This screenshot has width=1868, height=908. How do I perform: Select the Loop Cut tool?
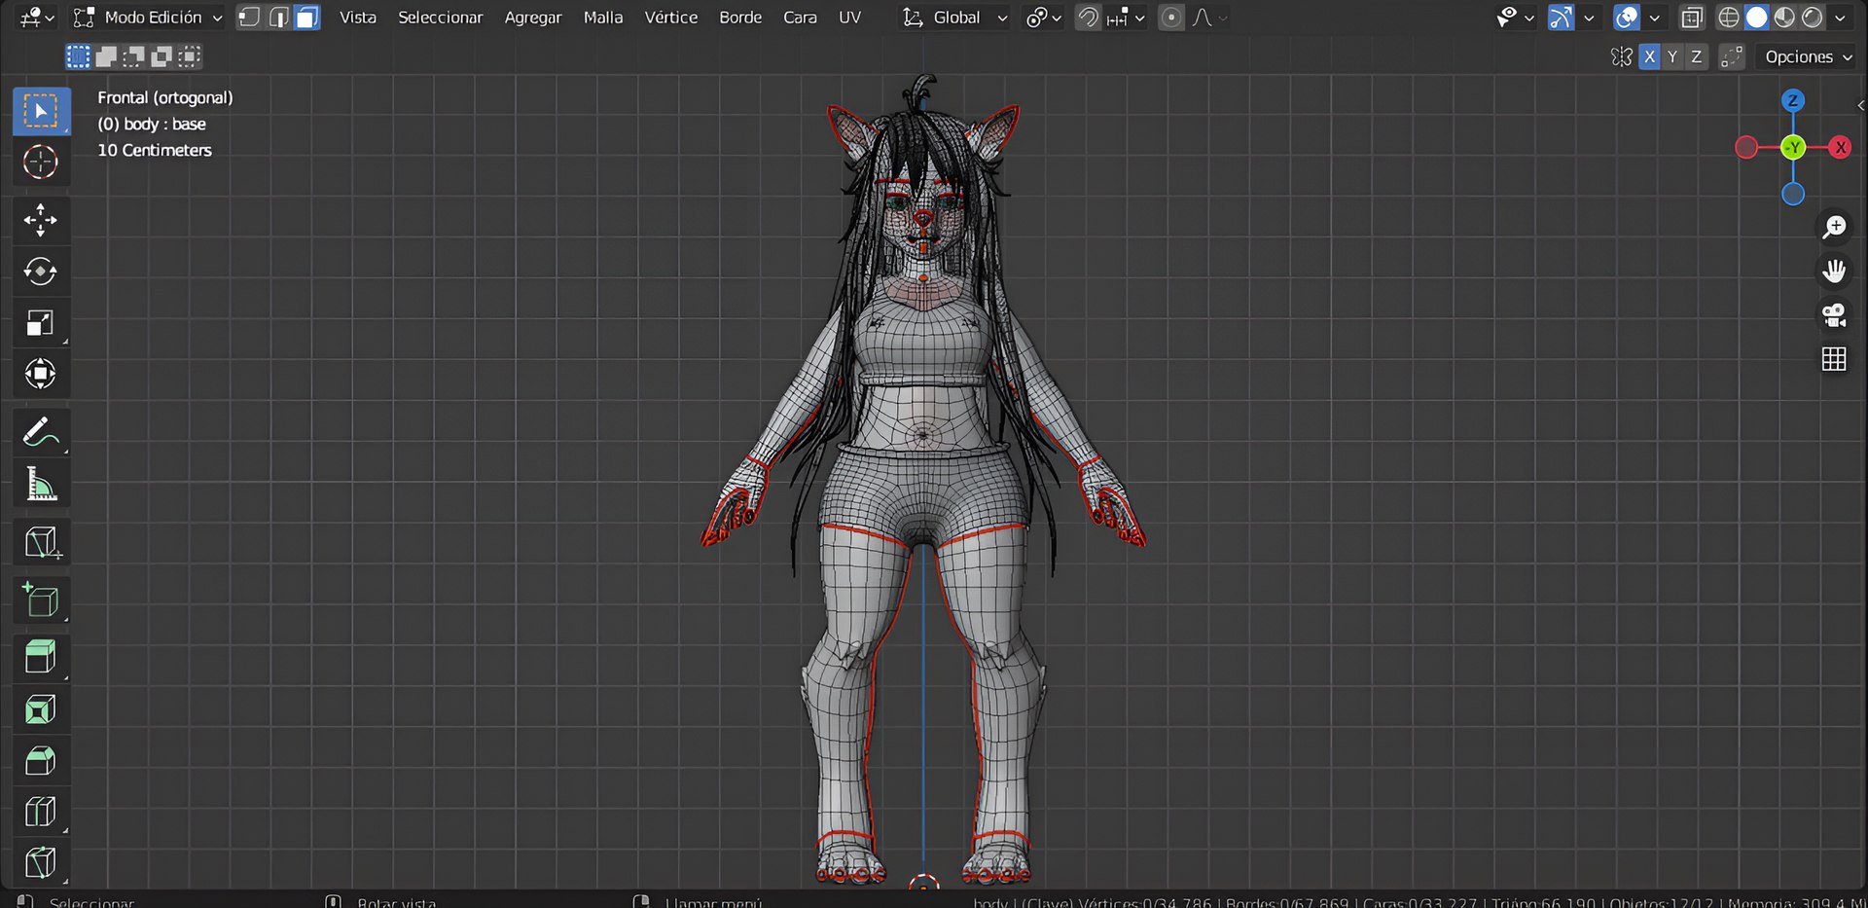[x=41, y=812]
